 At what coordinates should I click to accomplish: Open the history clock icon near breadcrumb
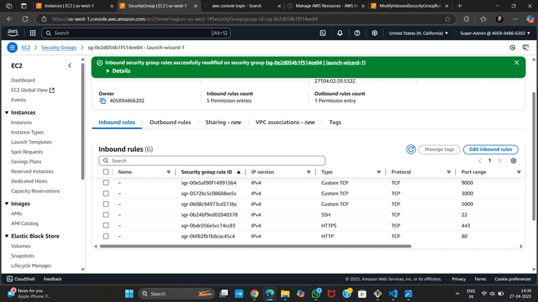click(512, 48)
